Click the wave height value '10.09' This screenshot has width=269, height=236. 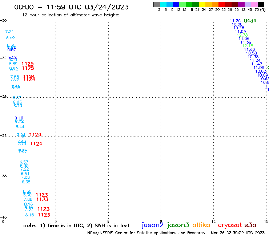262,75
